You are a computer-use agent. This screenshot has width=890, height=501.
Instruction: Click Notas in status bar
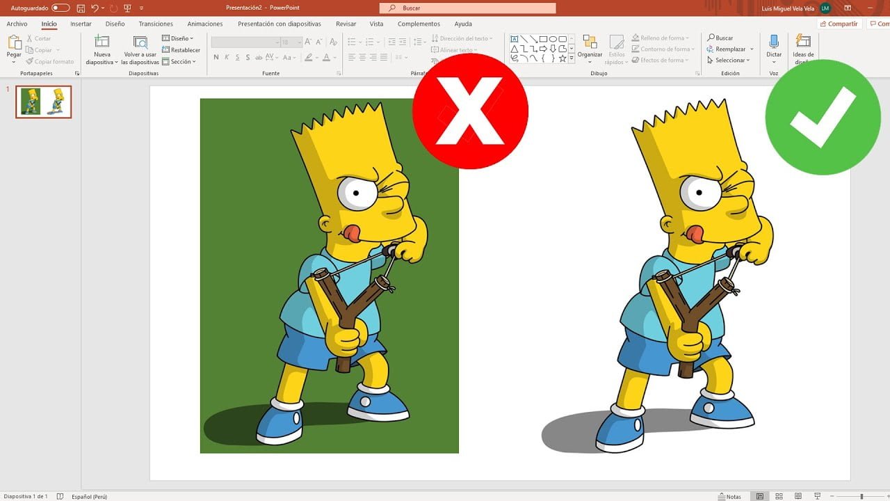(x=729, y=496)
